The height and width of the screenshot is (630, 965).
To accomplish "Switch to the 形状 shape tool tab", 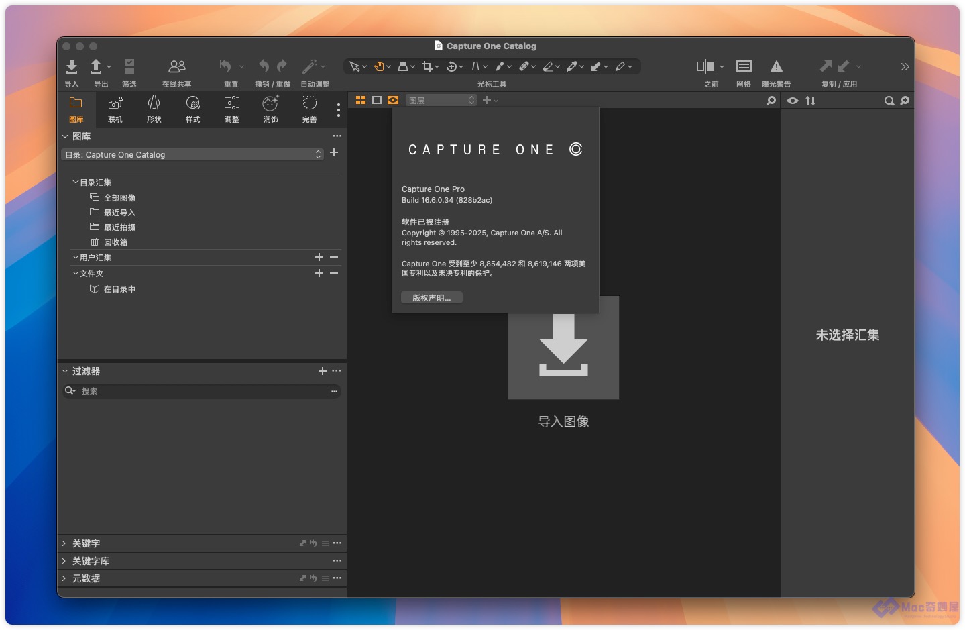I will click(154, 109).
